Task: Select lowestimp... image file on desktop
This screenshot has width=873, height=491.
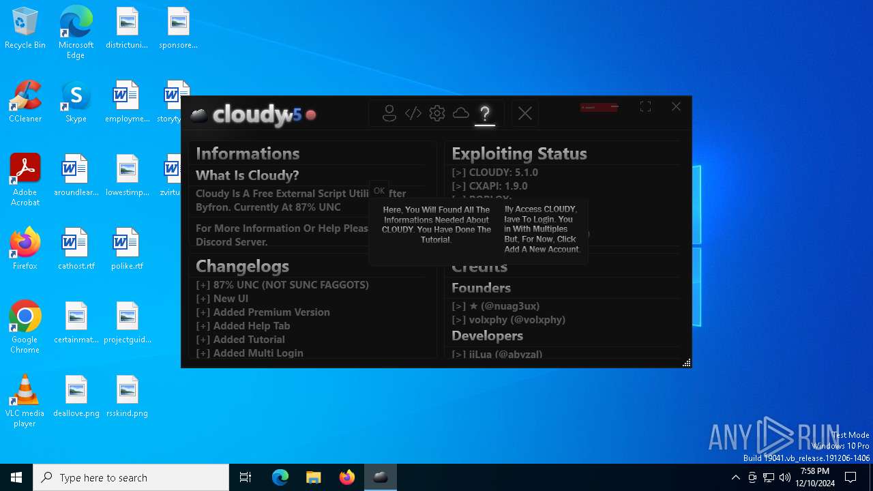Action: click(x=127, y=175)
